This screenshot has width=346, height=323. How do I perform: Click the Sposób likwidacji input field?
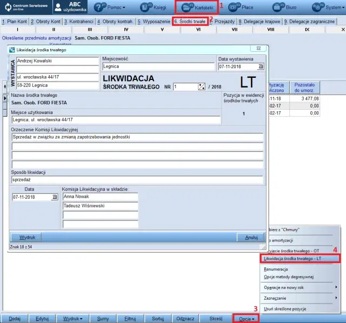point(137,180)
